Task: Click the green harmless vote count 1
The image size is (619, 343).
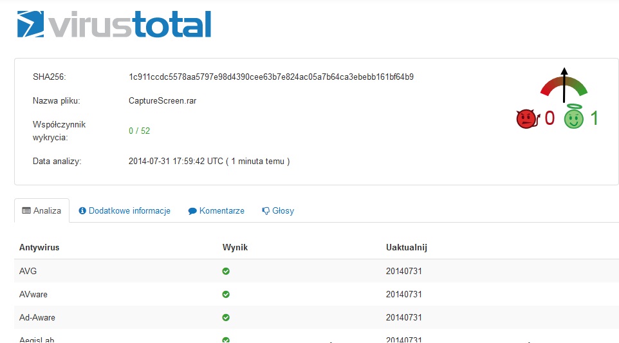Action: pos(594,118)
